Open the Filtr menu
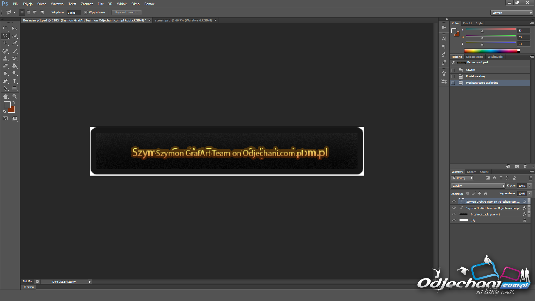Viewport: 535px width, 301px height. pos(101,4)
